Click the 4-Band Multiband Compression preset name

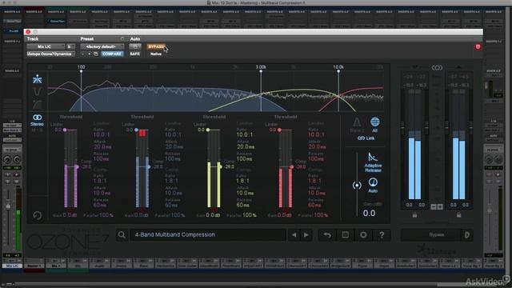(174, 234)
